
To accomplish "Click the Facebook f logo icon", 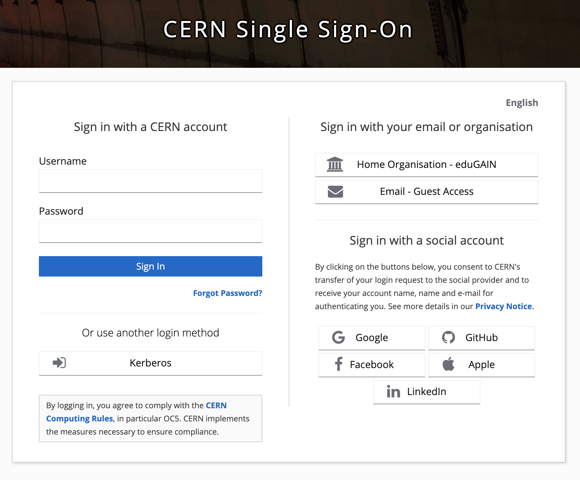I will click(x=339, y=364).
